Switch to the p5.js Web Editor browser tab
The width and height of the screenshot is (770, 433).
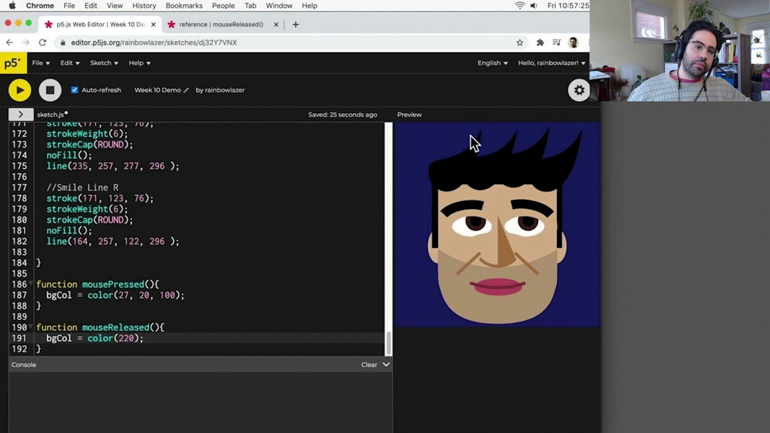pyautogui.click(x=100, y=24)
